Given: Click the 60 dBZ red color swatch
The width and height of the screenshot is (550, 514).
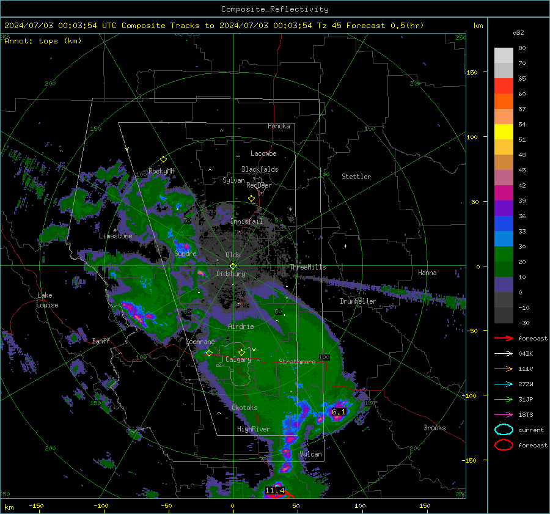Looking at the screenshot, I should (504, 86).
